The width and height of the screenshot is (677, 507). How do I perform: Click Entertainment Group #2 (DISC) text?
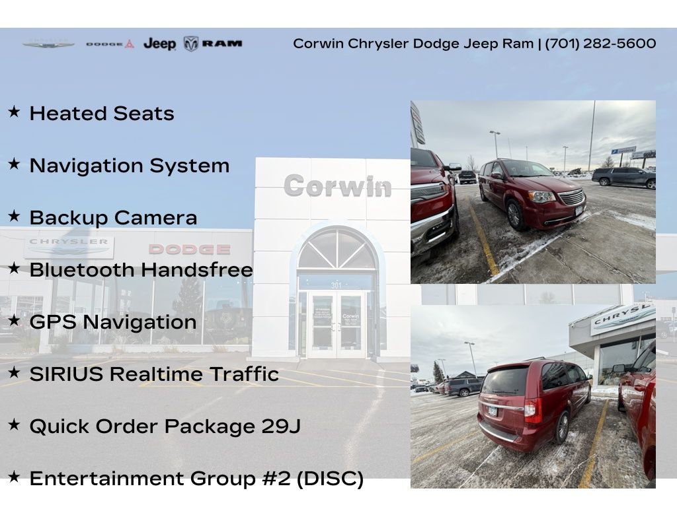pos(196,479)
